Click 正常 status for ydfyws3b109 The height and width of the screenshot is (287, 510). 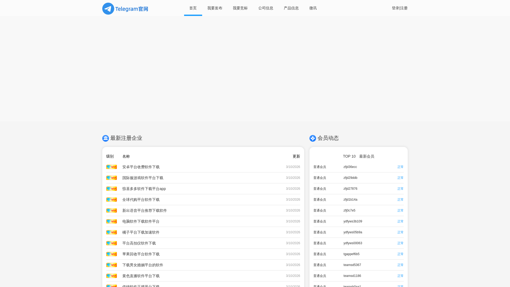point(401,221)
